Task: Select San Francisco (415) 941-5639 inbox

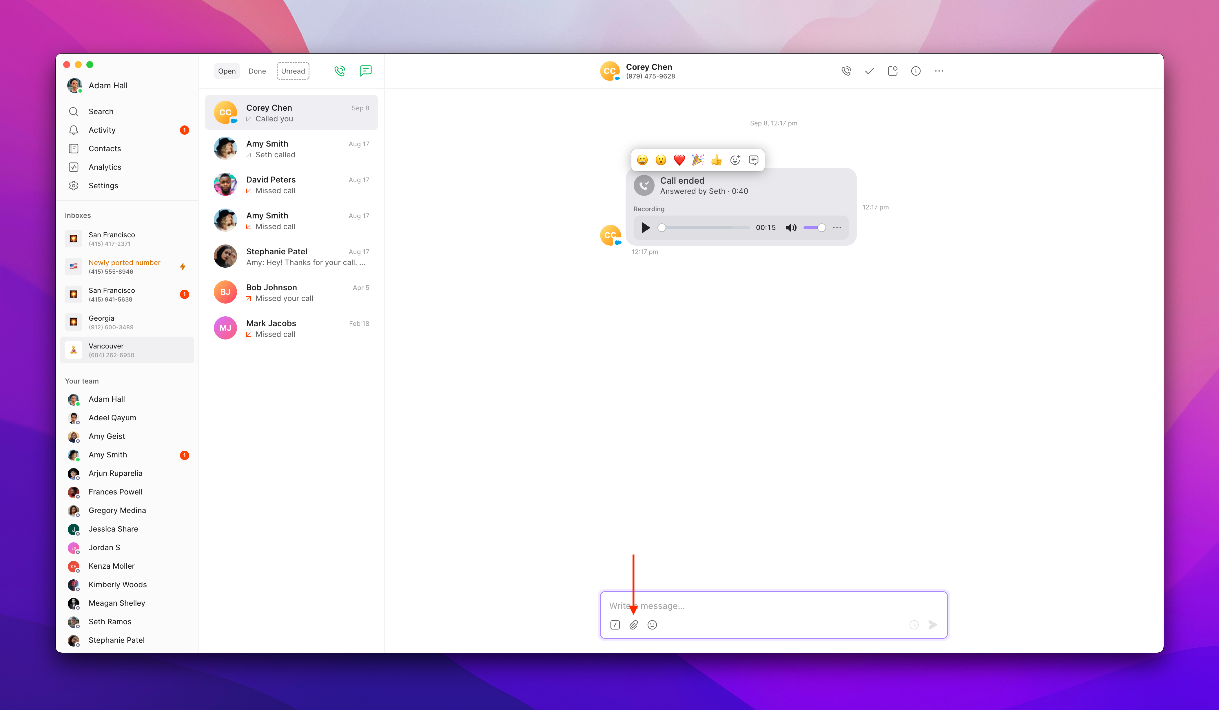Action: point(127,295)
